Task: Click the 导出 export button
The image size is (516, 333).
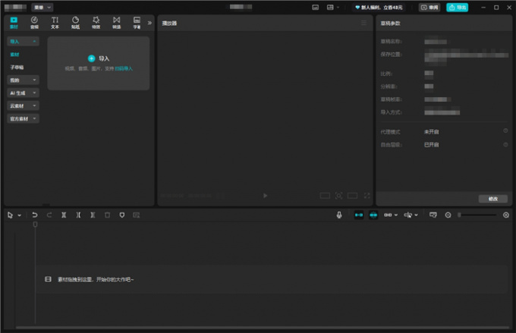Action: pyautogui.click(x=458, y=8)
